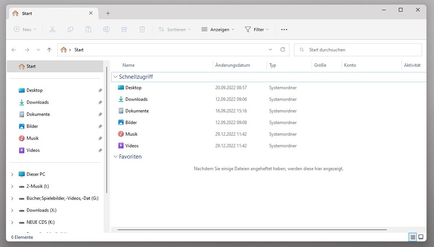This screenshot has width=434, height=247.
Task: Collapse the Schnellzugriff section
Action: click(115, 77)
